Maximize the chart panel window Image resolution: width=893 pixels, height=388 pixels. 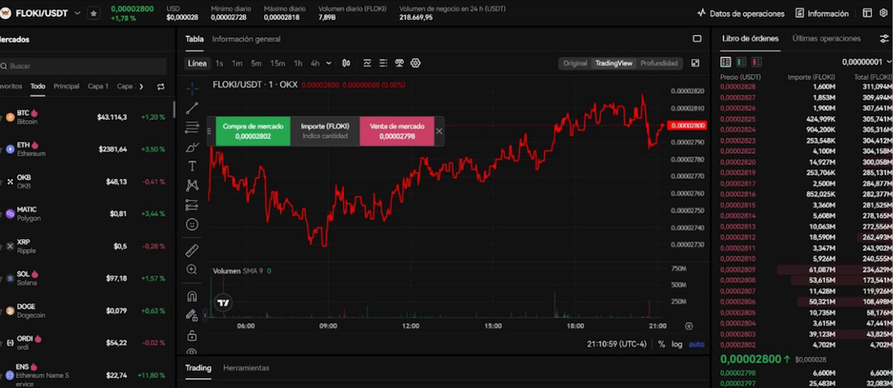pyautogui.click(x=697, y=39)
